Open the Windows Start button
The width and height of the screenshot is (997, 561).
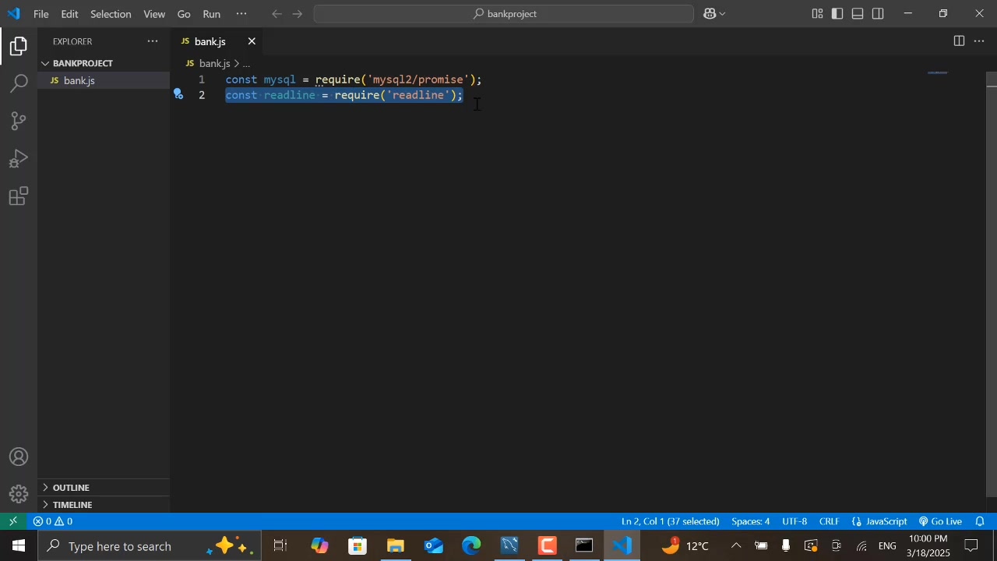[19, 545]
